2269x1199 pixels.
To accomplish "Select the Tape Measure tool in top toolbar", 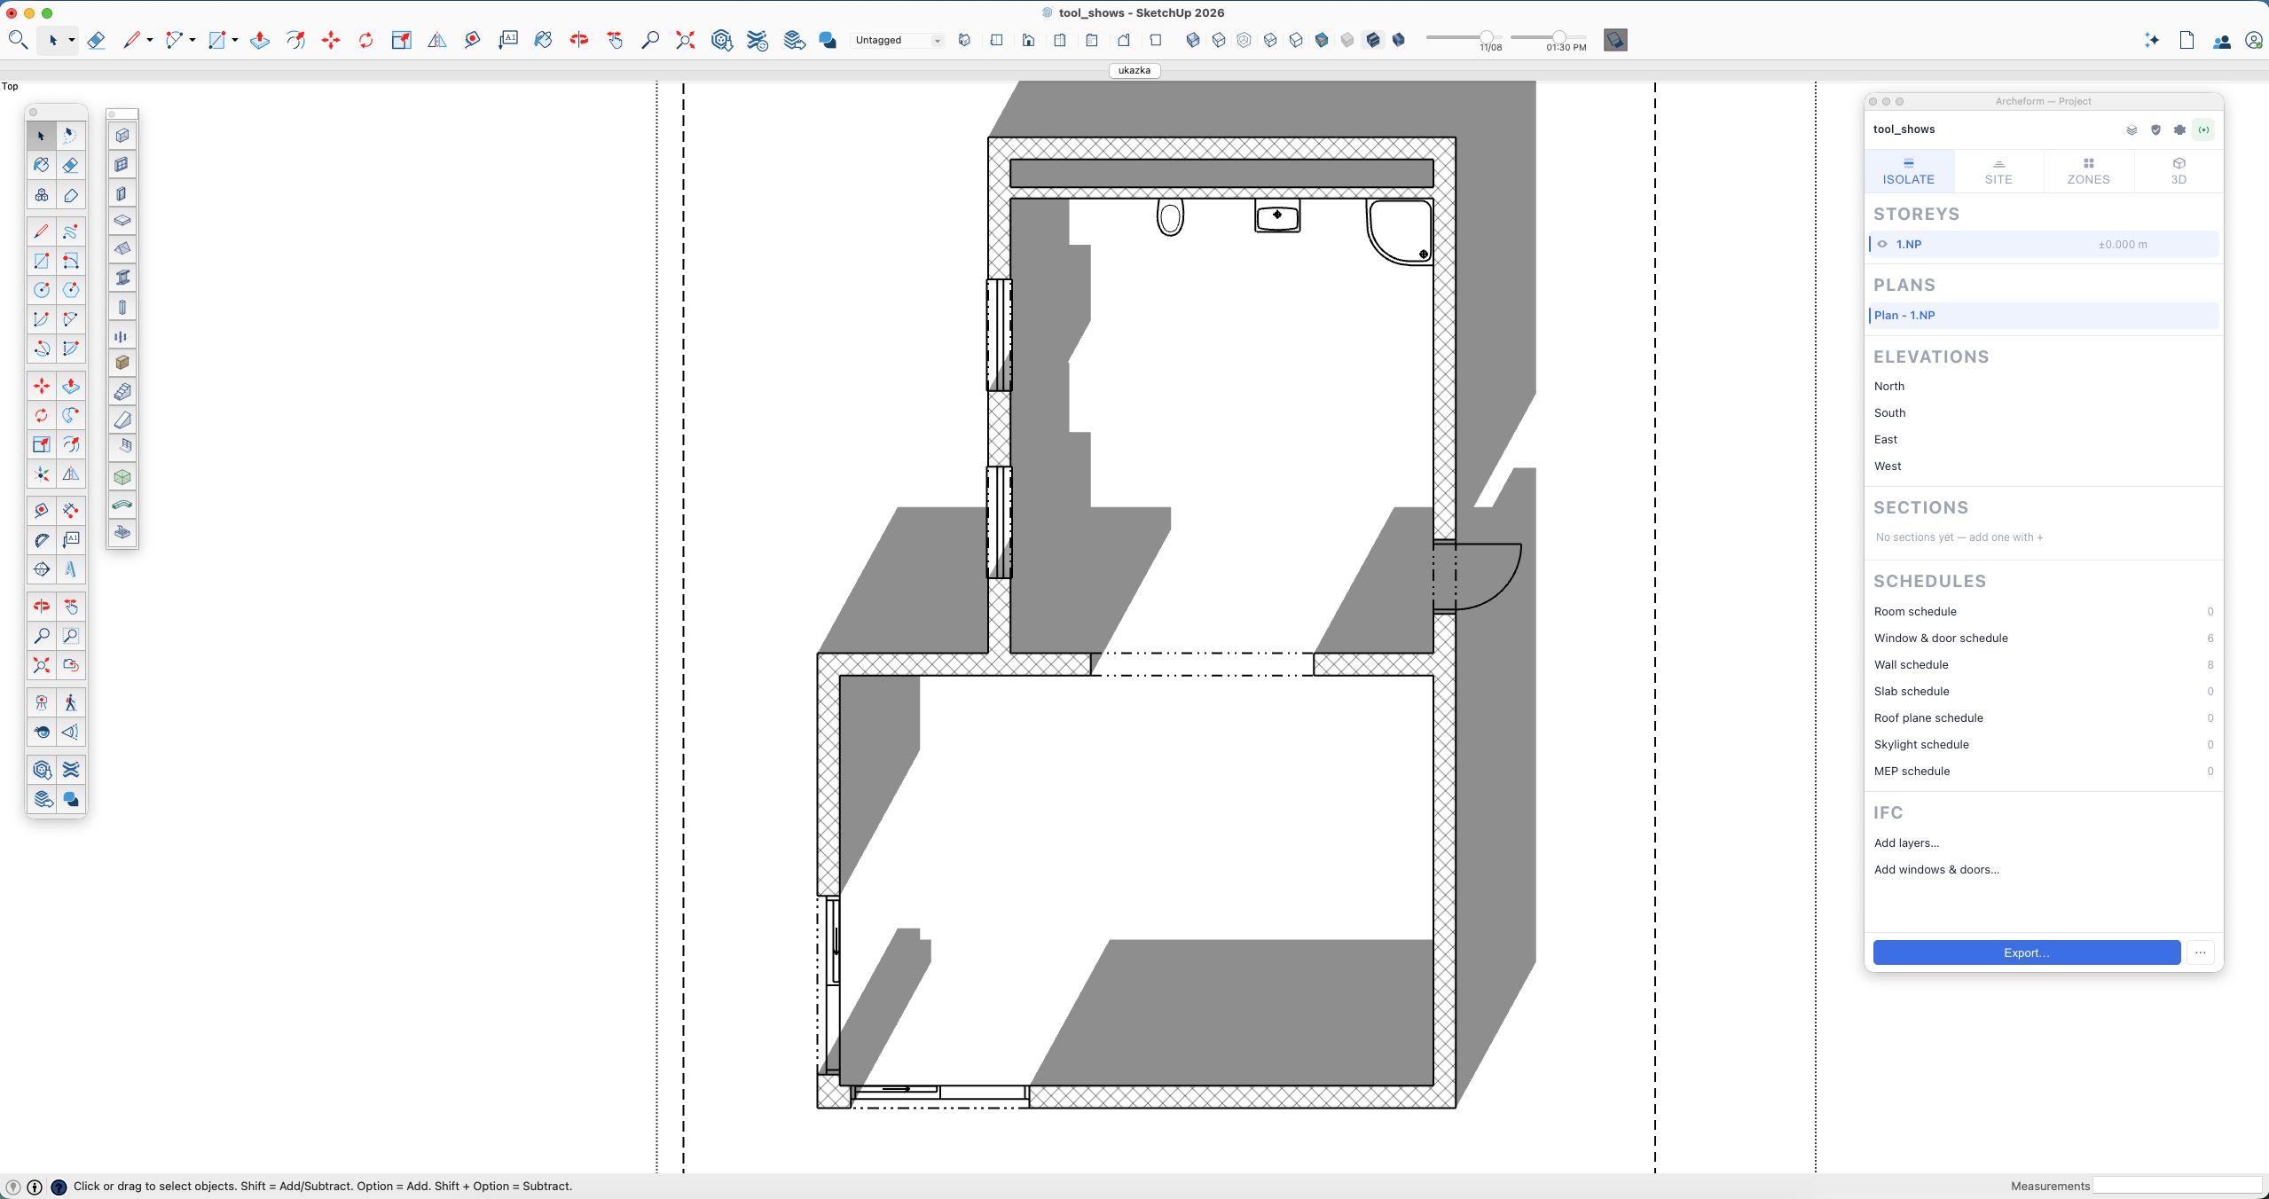I will [x=473, y=40].
